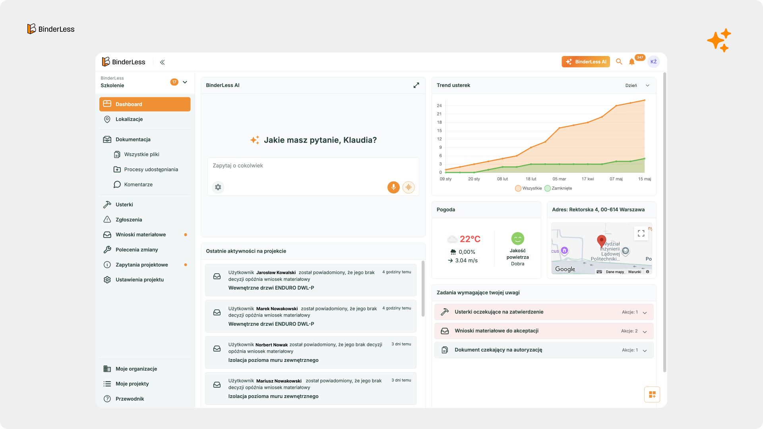Open Komentarze in sidebar
Screen dimensions: 763x429
point(145,184)
